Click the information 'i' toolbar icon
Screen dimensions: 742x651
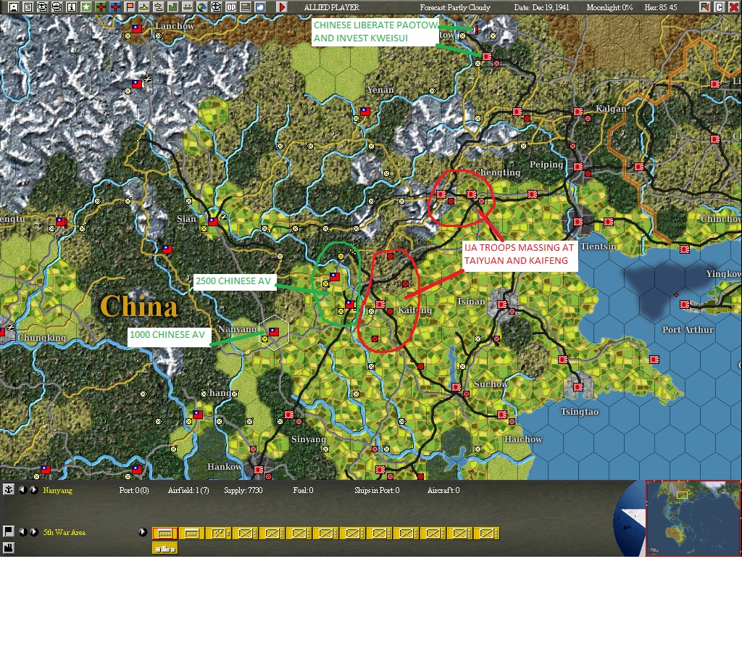coord(72,7)
